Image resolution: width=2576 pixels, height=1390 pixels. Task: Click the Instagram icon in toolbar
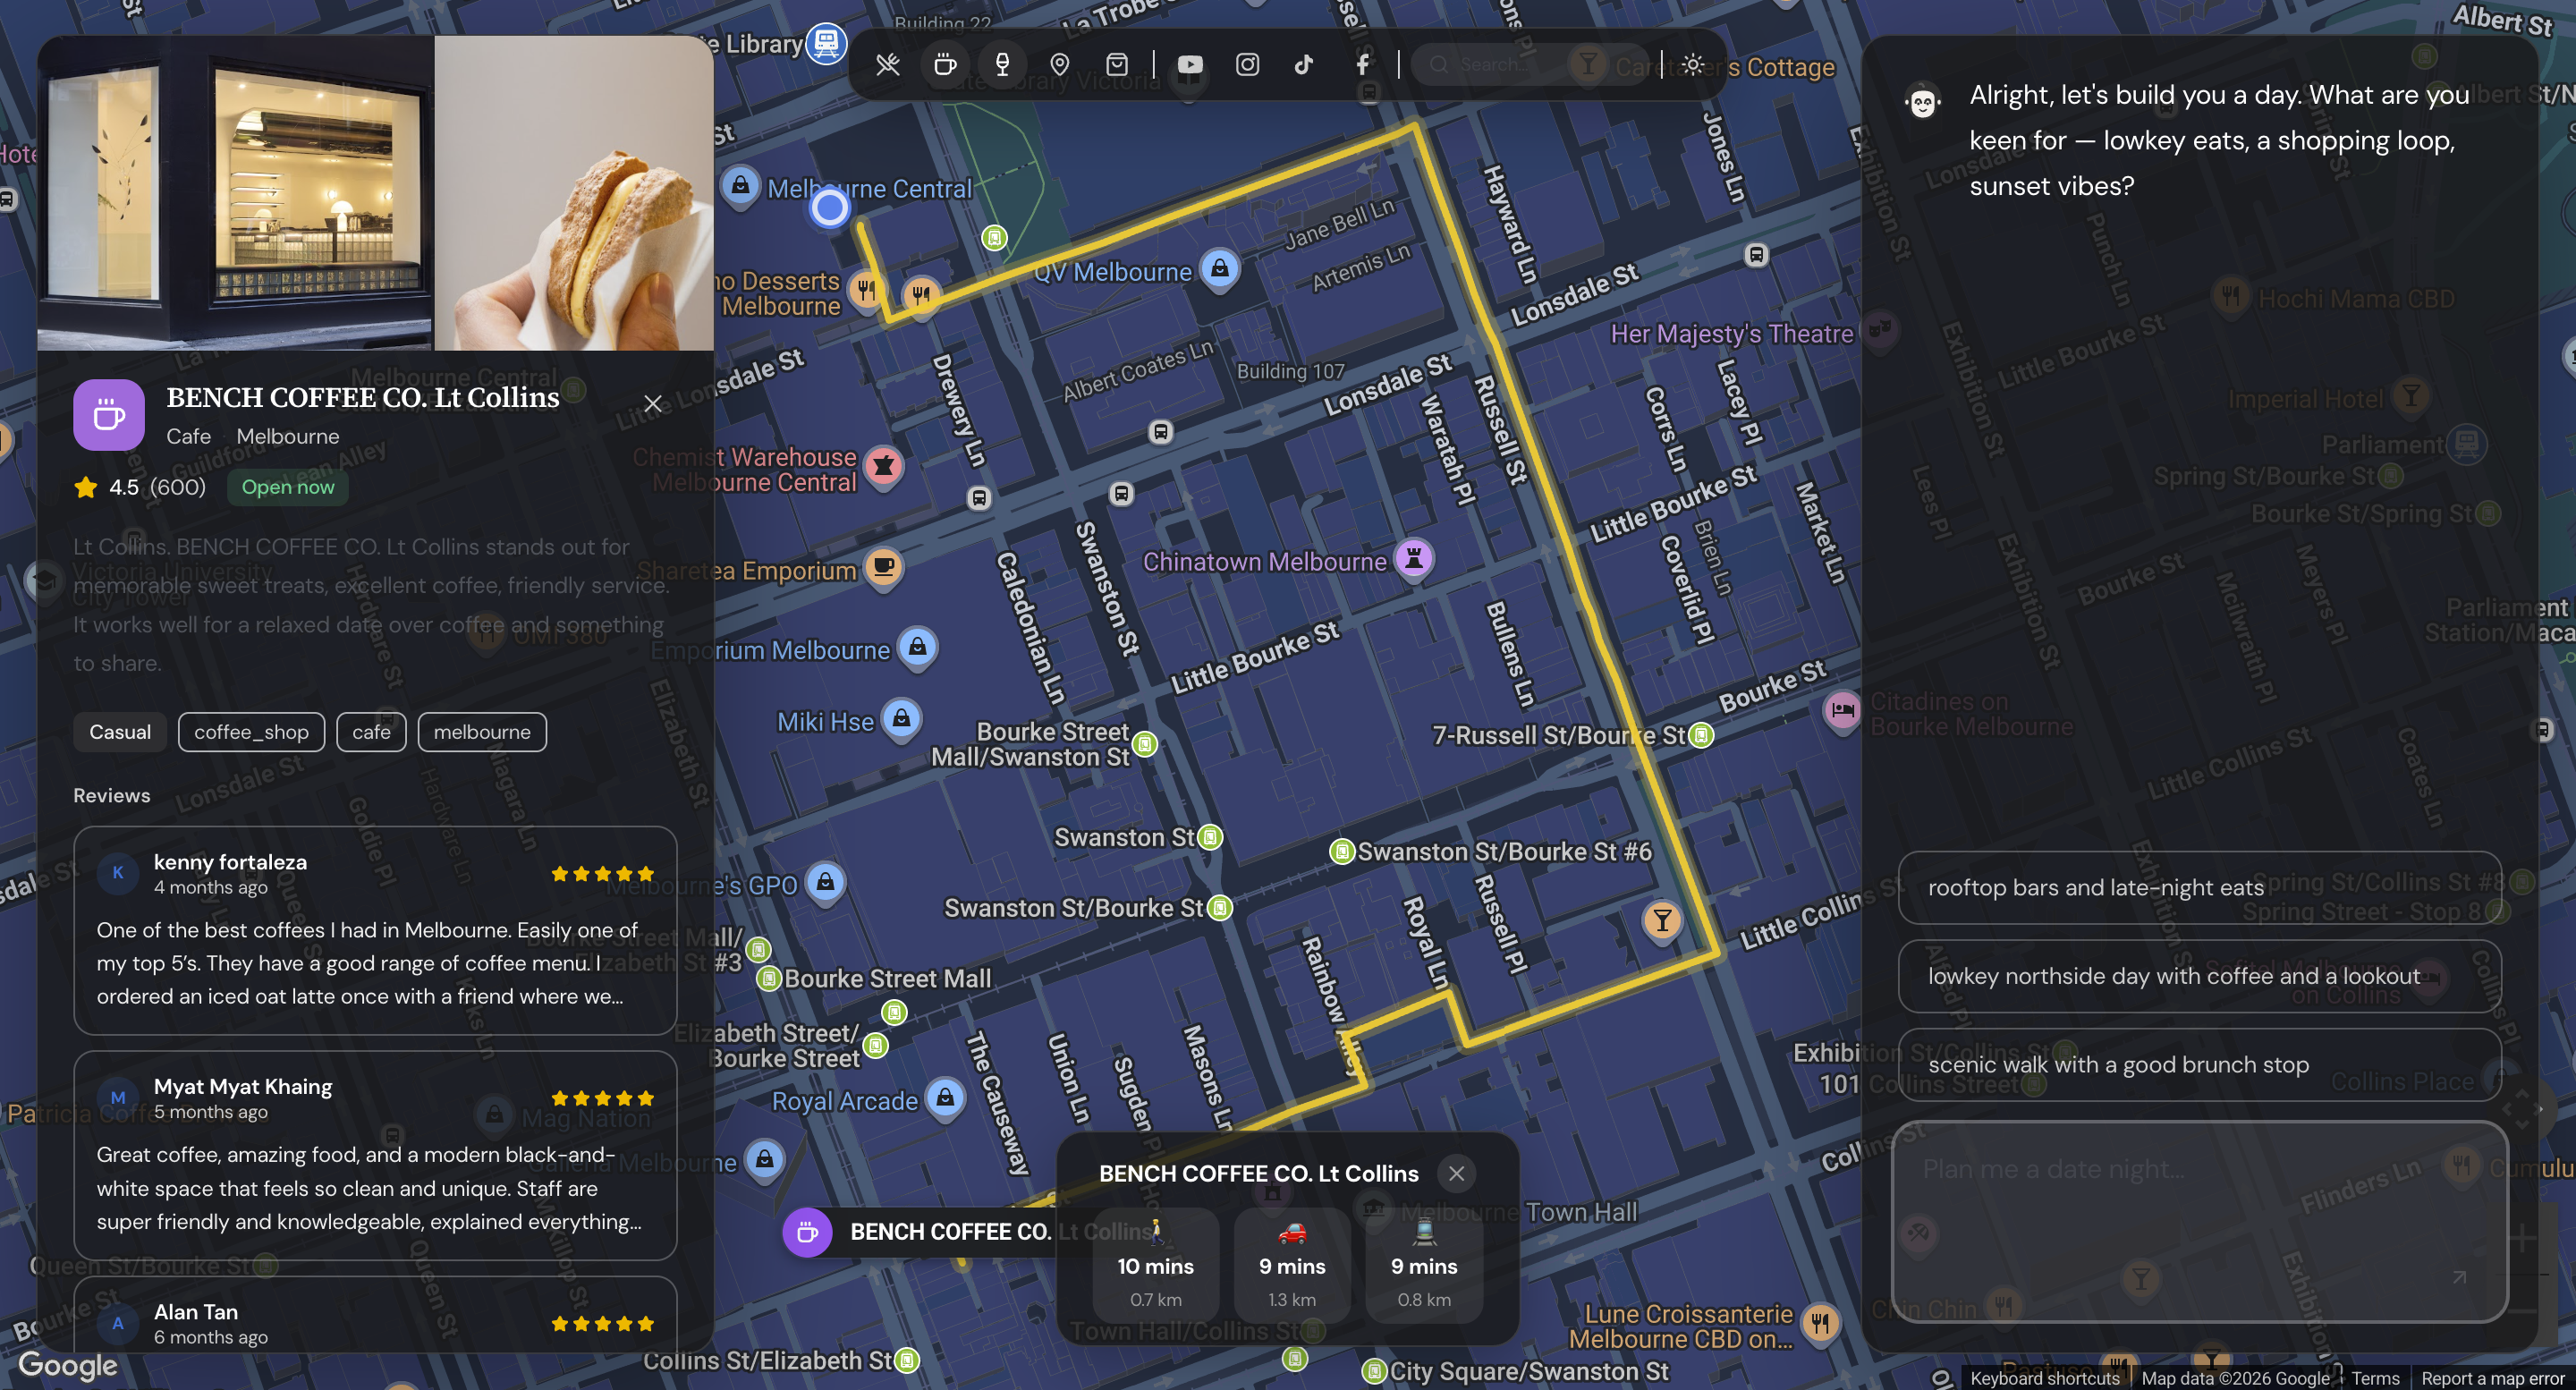pos(1247,65)
